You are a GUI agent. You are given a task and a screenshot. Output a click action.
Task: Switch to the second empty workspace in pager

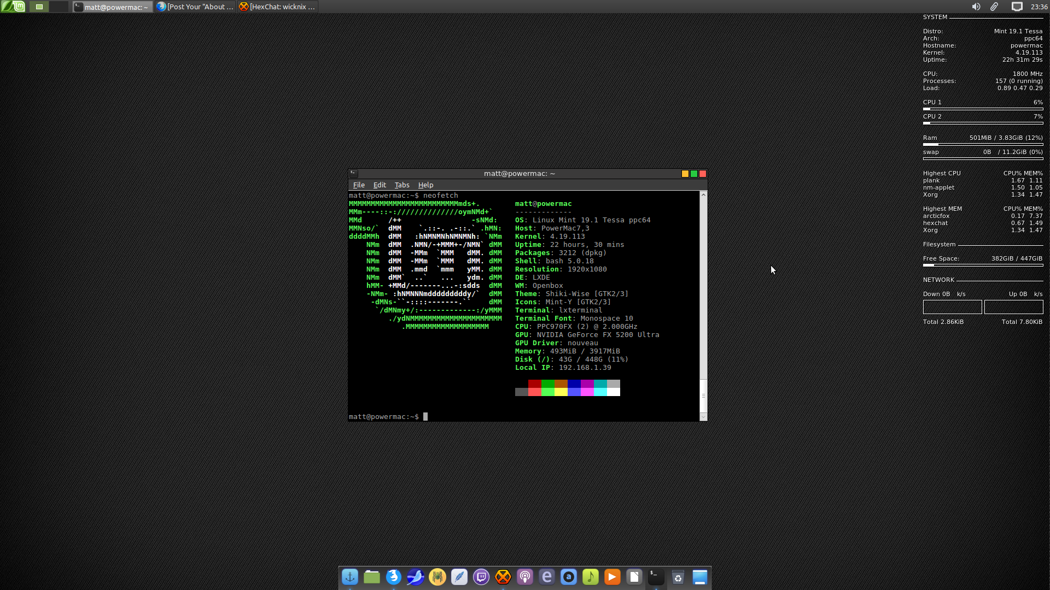click(59, 7)
